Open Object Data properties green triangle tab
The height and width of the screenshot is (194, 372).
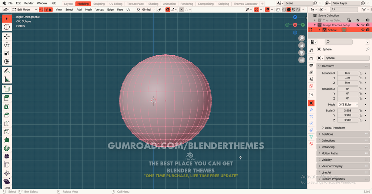coord(311,137)
